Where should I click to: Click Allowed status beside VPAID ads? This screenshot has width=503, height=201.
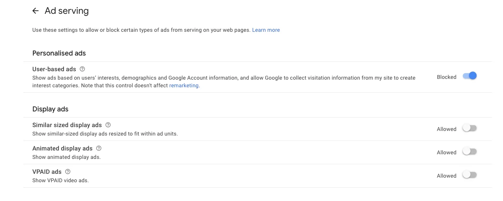(x=446, y=176)
